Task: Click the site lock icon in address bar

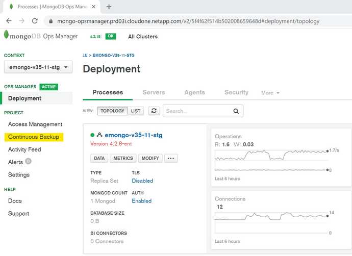Action: 51,21
